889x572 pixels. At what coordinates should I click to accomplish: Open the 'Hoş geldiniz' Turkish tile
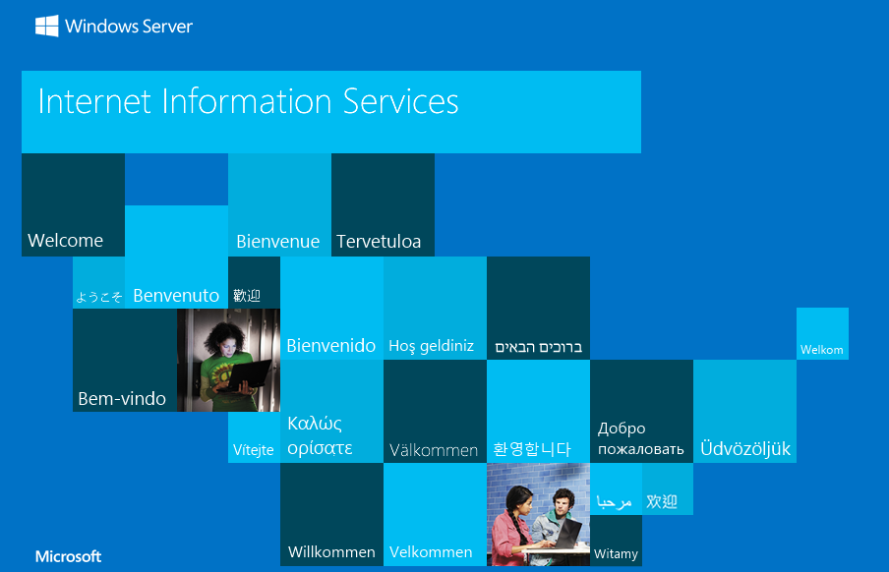click(x=435, y=308)
